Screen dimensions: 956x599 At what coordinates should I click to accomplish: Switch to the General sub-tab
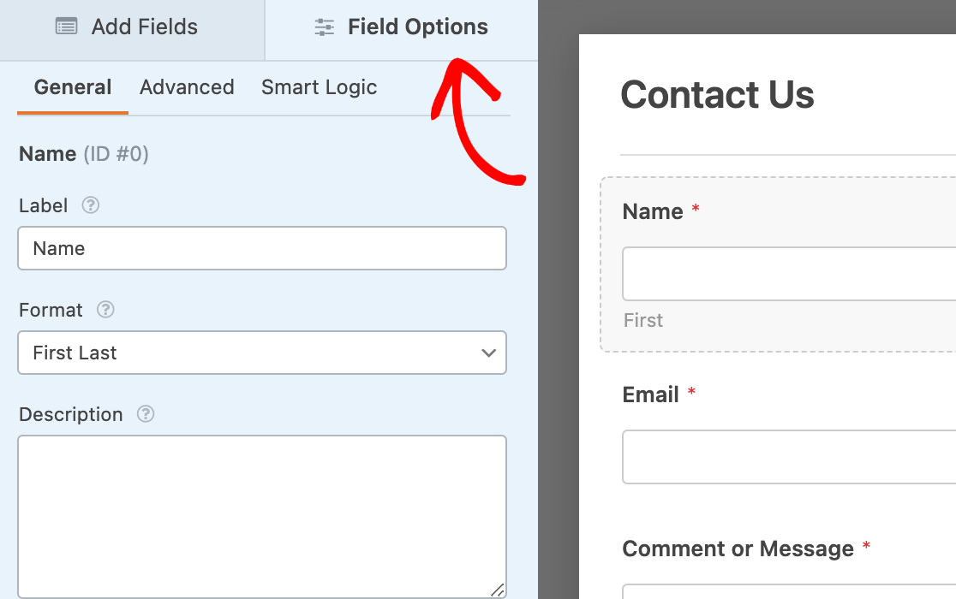coord(73,87)
